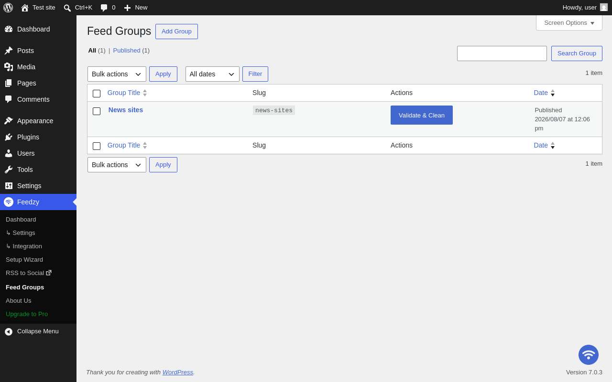Click the Posts pushpin icon
Image resolution: width=612 pixels, height=382 pixels.
(9, 51)
